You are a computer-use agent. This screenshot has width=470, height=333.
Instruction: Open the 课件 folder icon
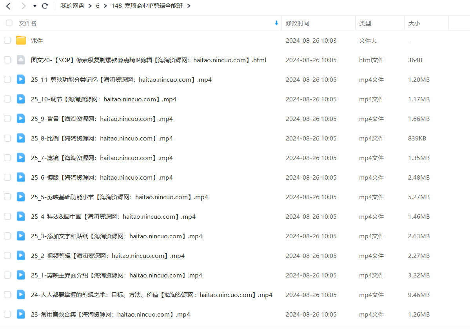coord(21,40)
